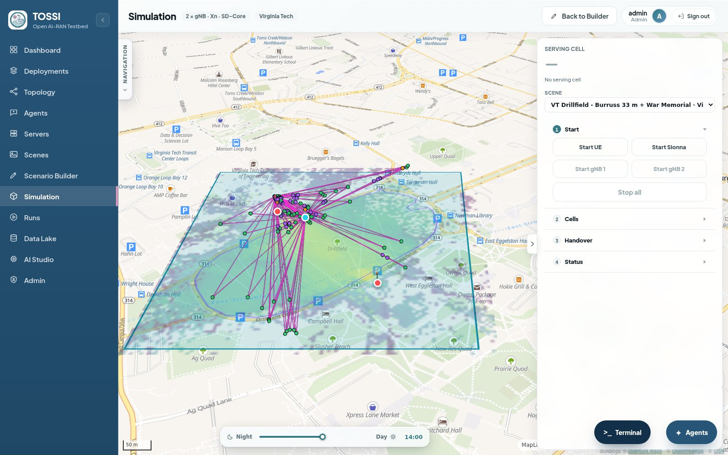Click the Servers icon in sidebar
The width and height of the screenshot is (728, 455).
tap(14, 134)
